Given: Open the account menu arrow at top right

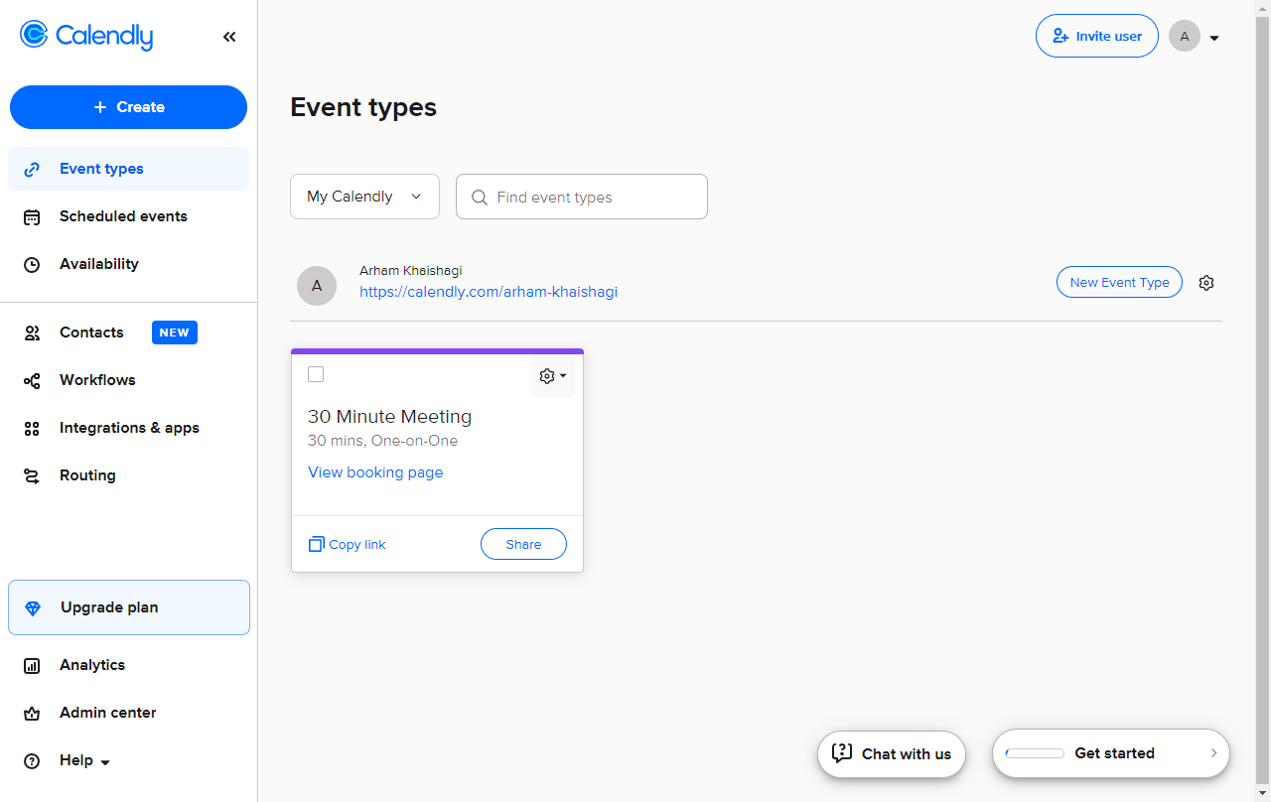Looking at the screenshot, I should [1214, 39].
